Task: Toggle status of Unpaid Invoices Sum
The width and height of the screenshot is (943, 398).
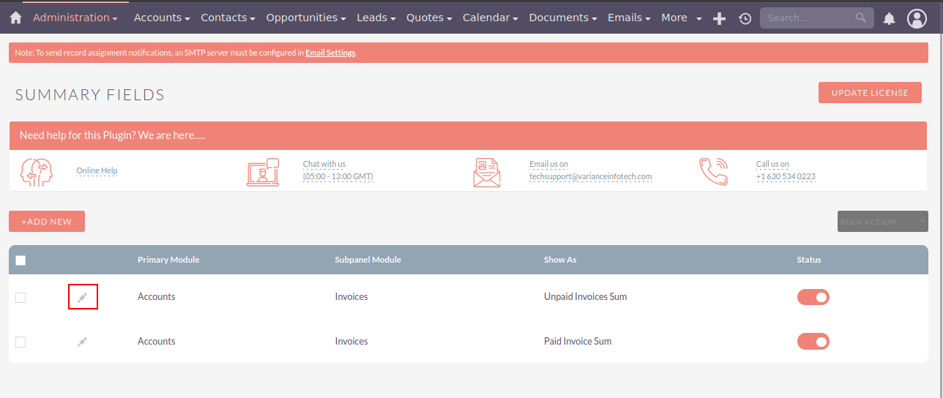Action: (x=813, y=297)
